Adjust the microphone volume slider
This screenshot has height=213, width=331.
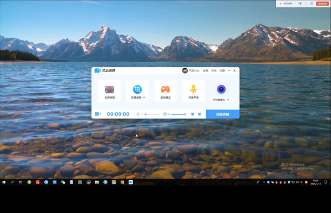(152, 114)
